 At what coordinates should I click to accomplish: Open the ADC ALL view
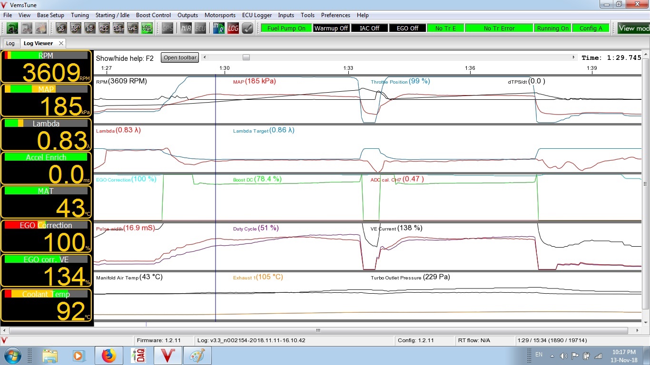[x=105, y=28]
